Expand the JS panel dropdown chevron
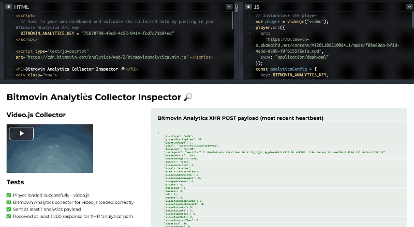The width and height of the screenshot is (414, 227). [x=409, y=7]
